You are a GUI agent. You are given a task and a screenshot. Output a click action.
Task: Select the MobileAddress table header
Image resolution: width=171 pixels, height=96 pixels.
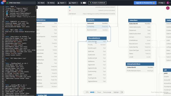click(x=47, y=20)
